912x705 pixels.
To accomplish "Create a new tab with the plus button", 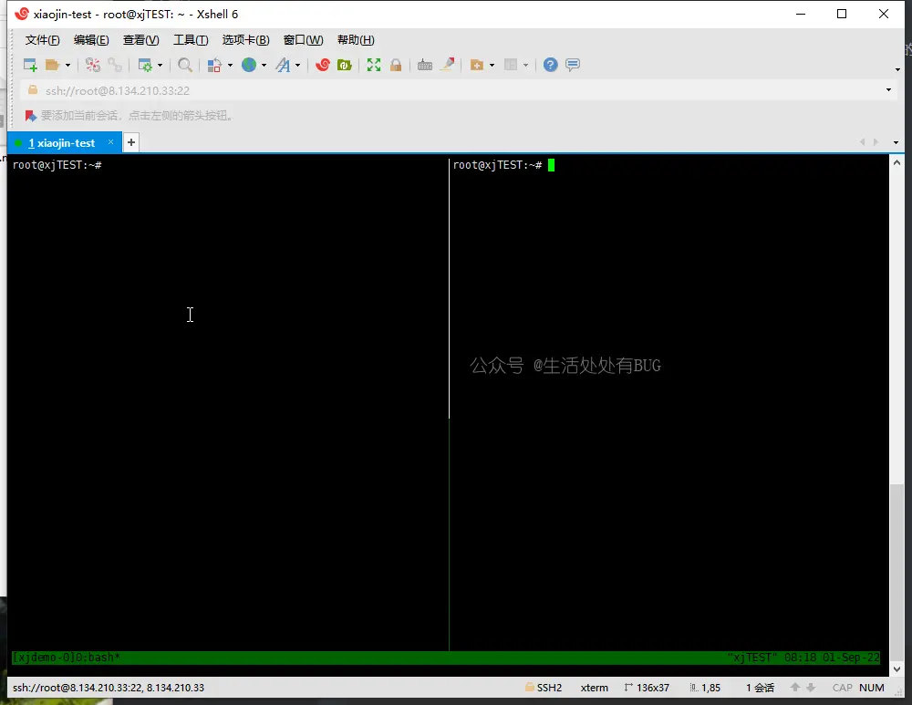I will click(130, 142).
